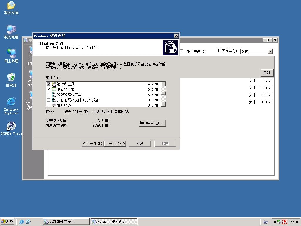
Task: Click the red DAEMON Tools tray icon
Action: pyautogui.click(x=285, y=222)
